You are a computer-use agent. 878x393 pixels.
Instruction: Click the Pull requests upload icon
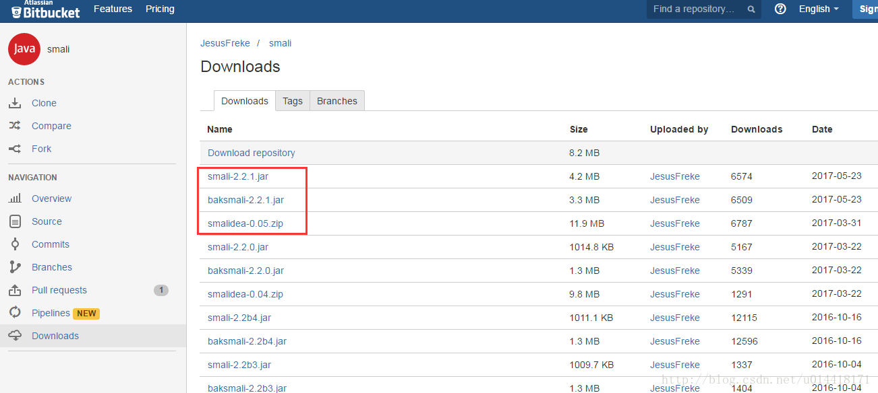click(15, 290)
